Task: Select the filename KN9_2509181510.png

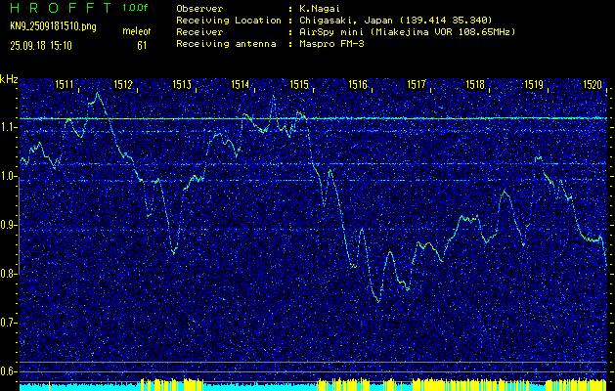Action: (x=53, y=26)
